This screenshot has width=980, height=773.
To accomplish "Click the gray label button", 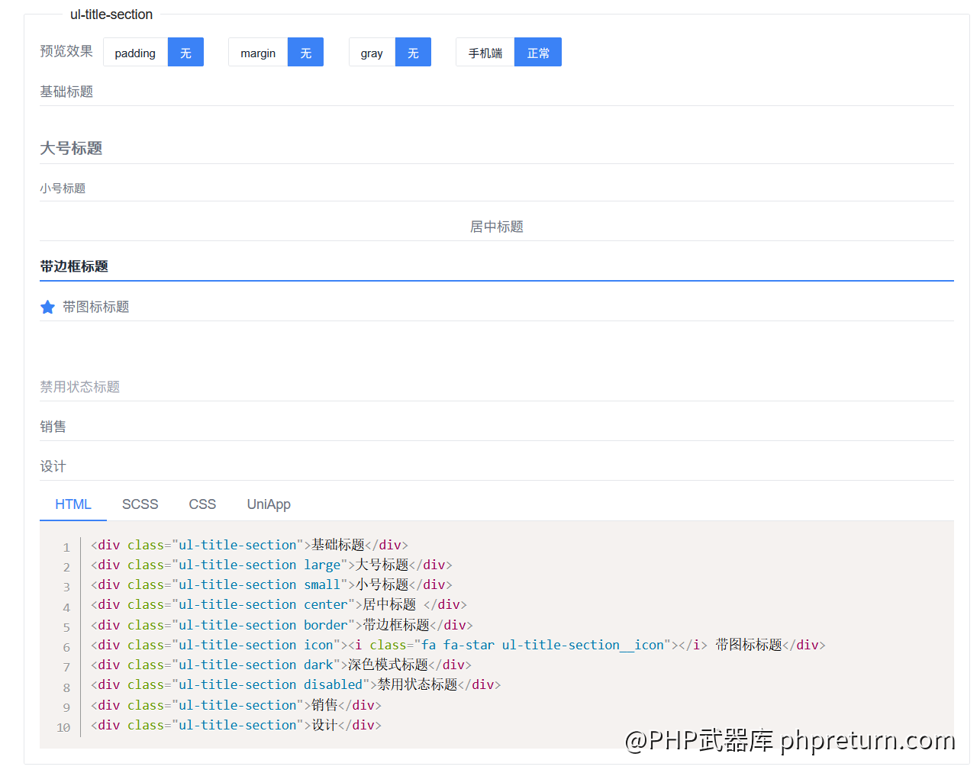I will pyautogui.click(x=372, y=53).
